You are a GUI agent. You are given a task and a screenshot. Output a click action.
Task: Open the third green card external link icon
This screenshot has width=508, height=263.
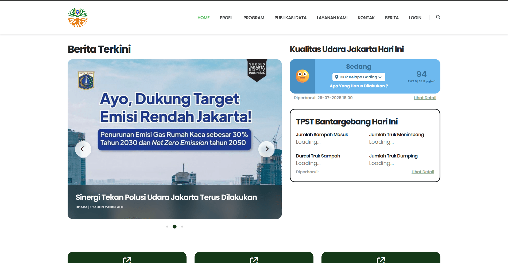381,260
